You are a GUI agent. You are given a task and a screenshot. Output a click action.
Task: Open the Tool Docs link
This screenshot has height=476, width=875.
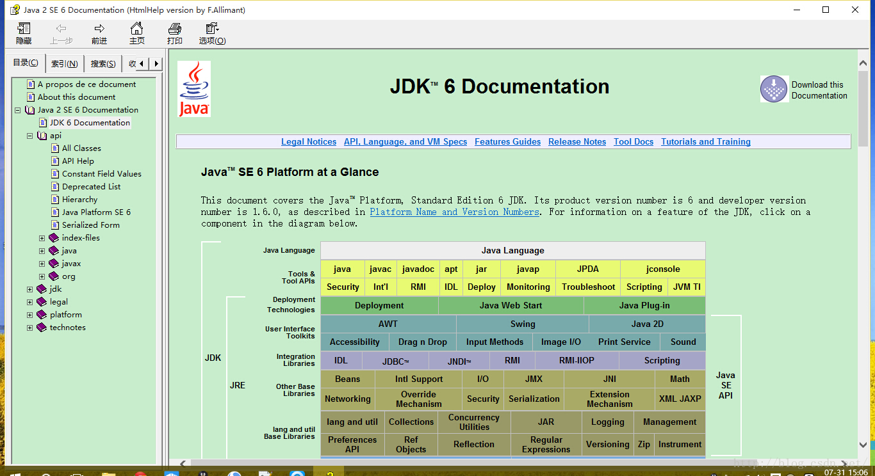pos(634,142)
